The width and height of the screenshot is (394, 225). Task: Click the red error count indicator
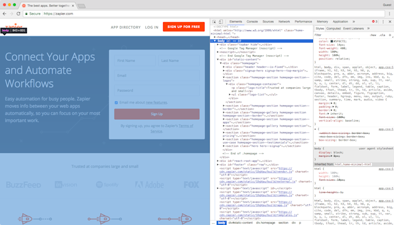375,21
